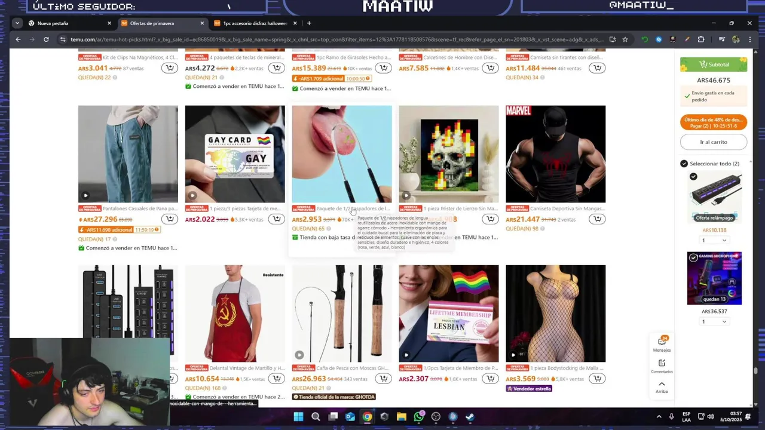This screenshot has height=430, width=765.
Task: Play video on the fishing rod thumbnail
Action: click(x=299, y=355)
